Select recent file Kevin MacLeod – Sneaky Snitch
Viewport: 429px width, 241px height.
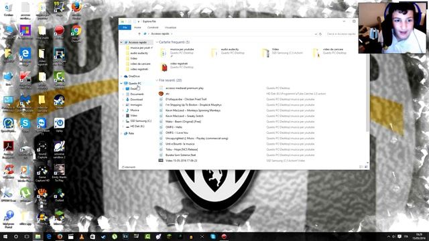184,116
